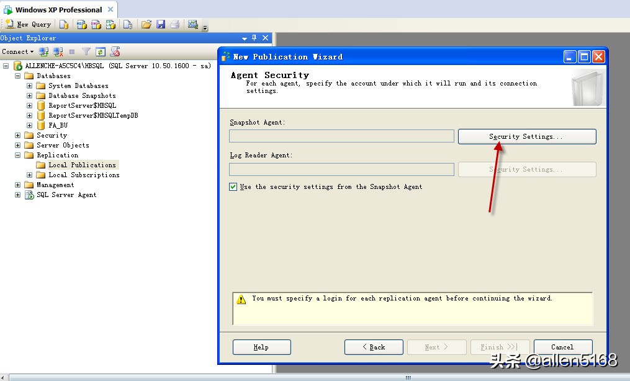Disconnect the server using the disconnect icon
This screenshot has width=630, height=381.
tap(58, 52)
